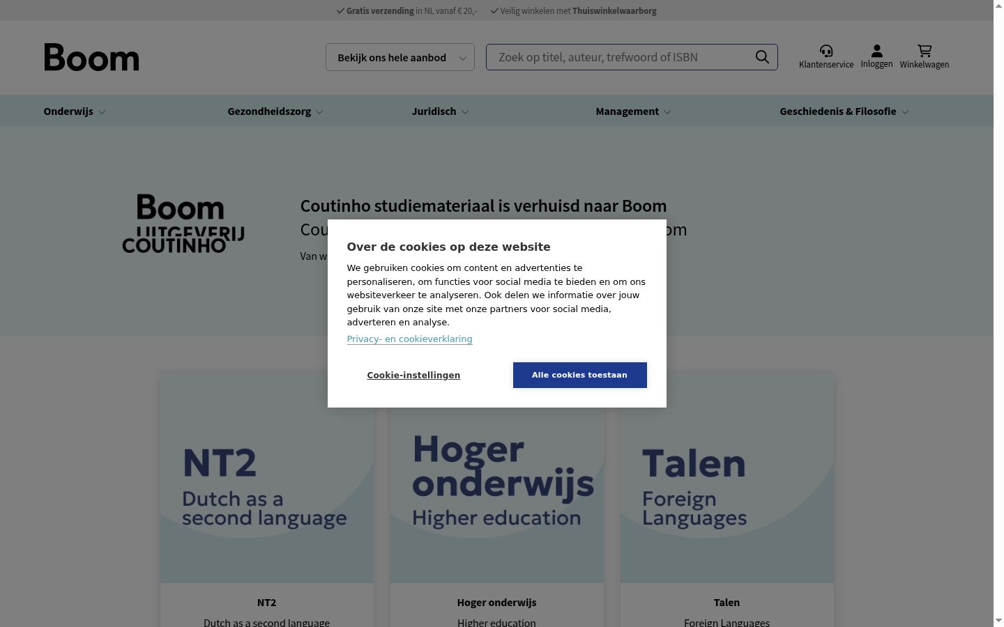Screen dimensions: 1004x627
Task: Expand the Geschiedenis & Filosofie menu
Action: [844, 111]
